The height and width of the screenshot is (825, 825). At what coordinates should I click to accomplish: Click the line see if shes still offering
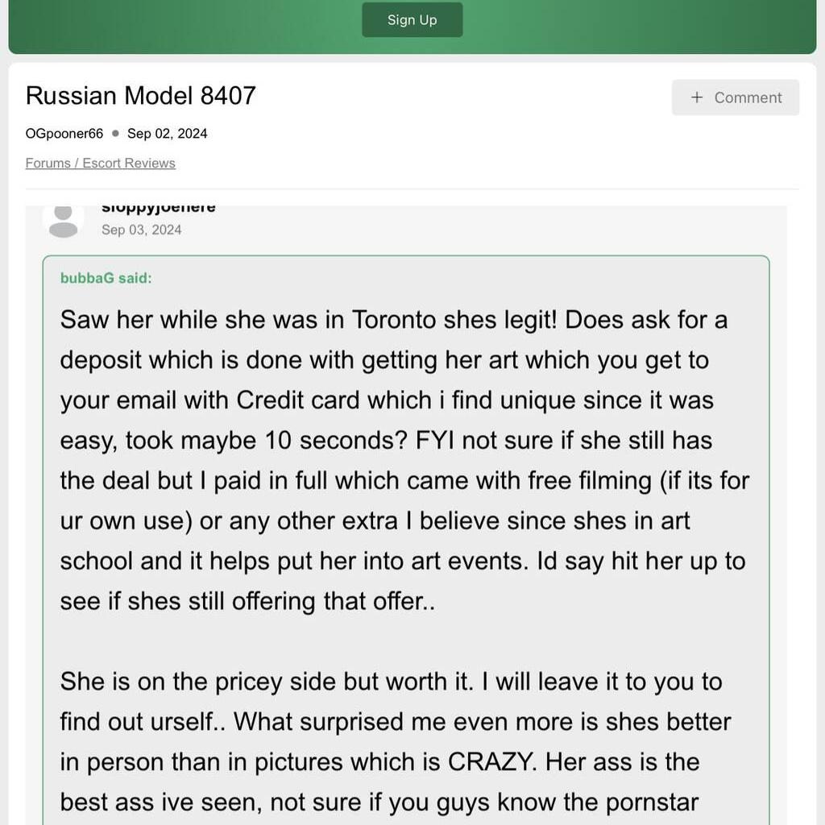click(x=247, y=601)
